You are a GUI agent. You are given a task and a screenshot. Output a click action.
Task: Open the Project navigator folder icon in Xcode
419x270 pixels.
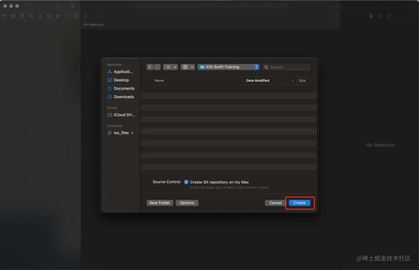4,16
